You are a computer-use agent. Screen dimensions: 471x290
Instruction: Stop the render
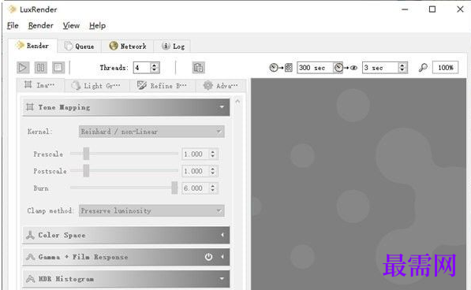(58, 68)
